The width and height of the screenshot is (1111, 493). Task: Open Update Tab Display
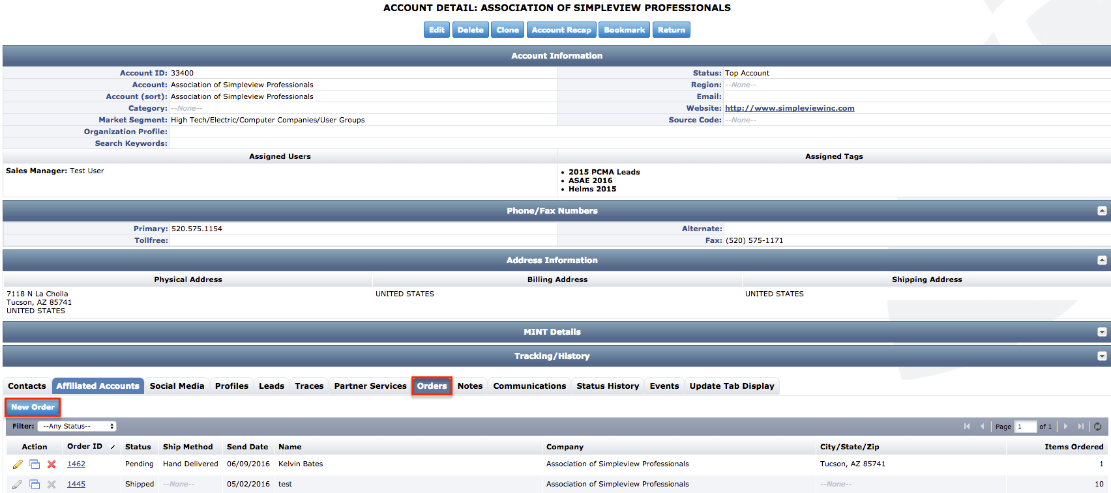coord(732,386)
